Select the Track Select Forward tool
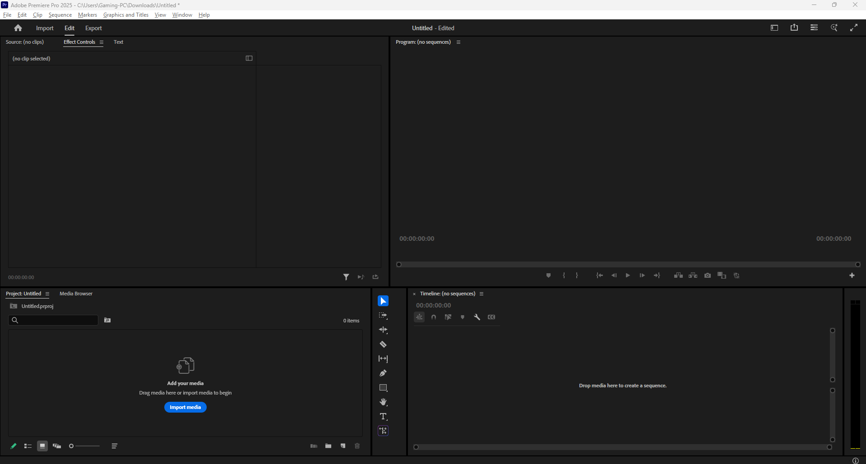866x464 pixels. pyautogui.click(x=383, y=316)
